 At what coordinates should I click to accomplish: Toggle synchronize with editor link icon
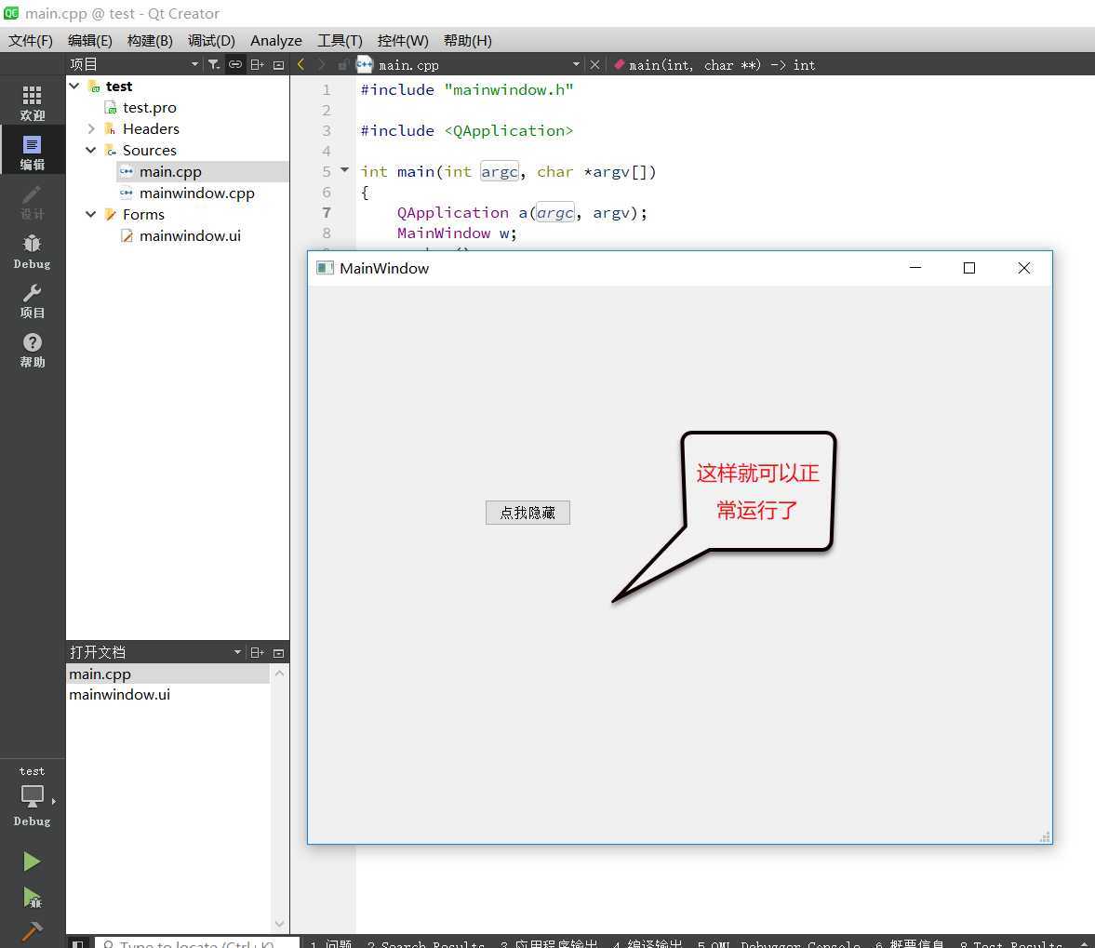click(235, 65)
